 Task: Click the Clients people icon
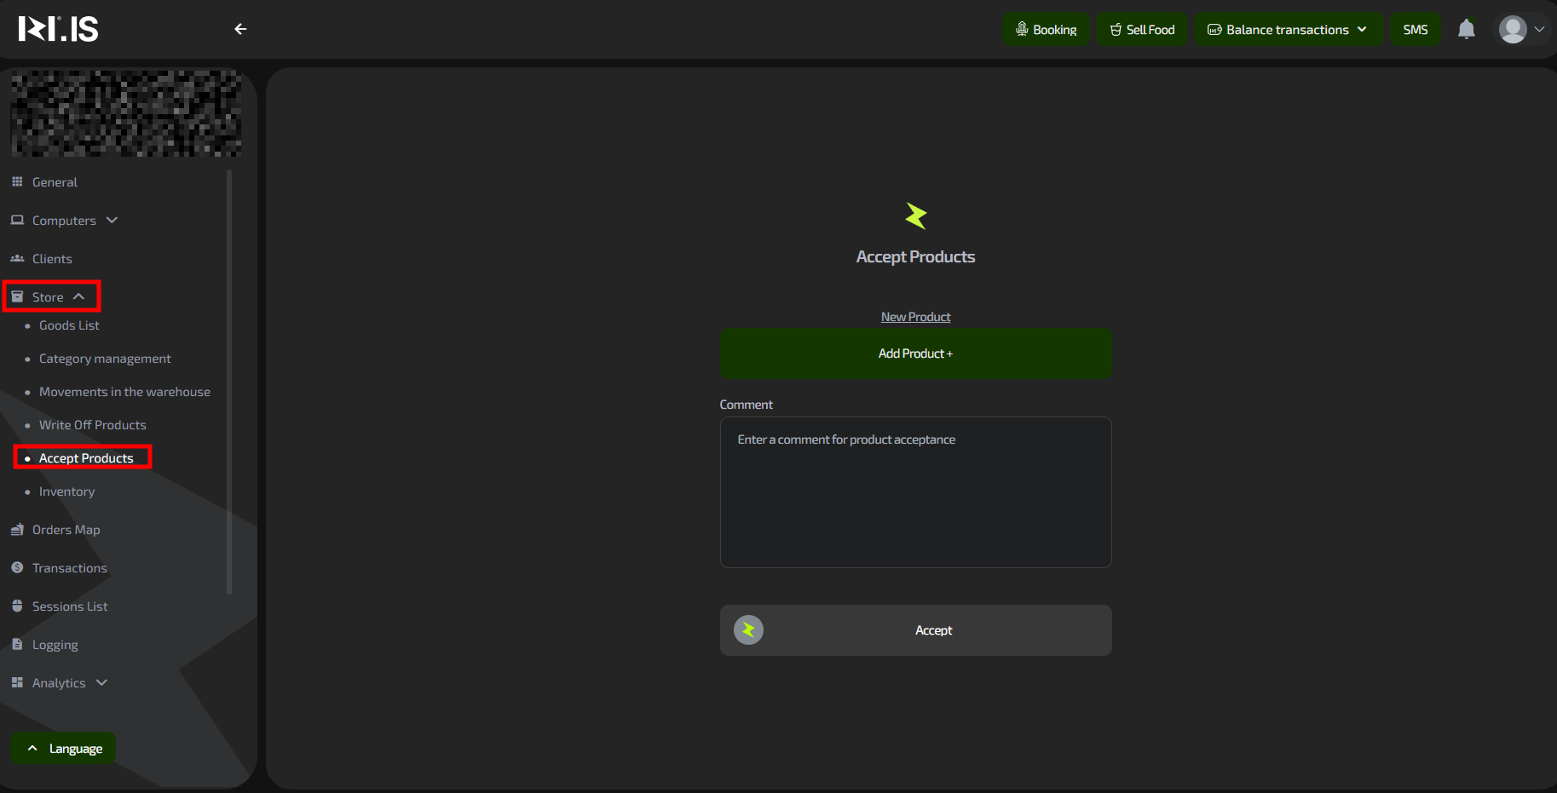tap(17, 259)
